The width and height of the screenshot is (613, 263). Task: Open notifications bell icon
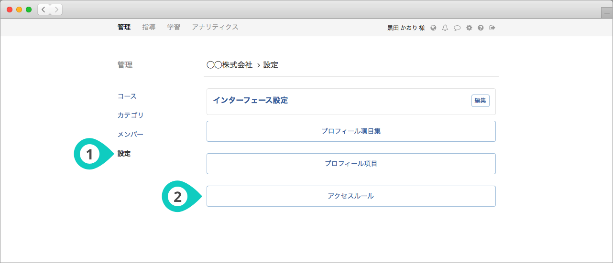pos(445,28)
